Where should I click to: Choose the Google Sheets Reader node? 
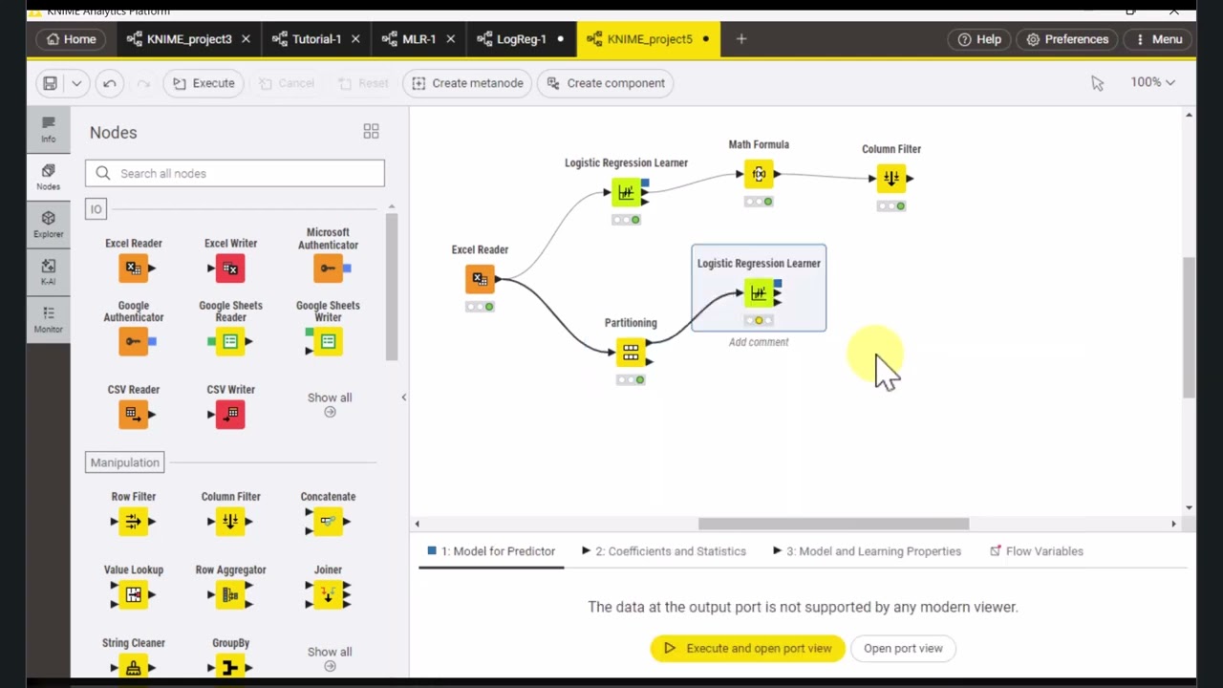(230, 341)
